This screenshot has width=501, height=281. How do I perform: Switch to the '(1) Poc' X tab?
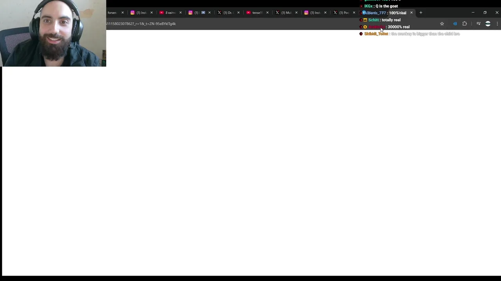(x=344, y=12)
